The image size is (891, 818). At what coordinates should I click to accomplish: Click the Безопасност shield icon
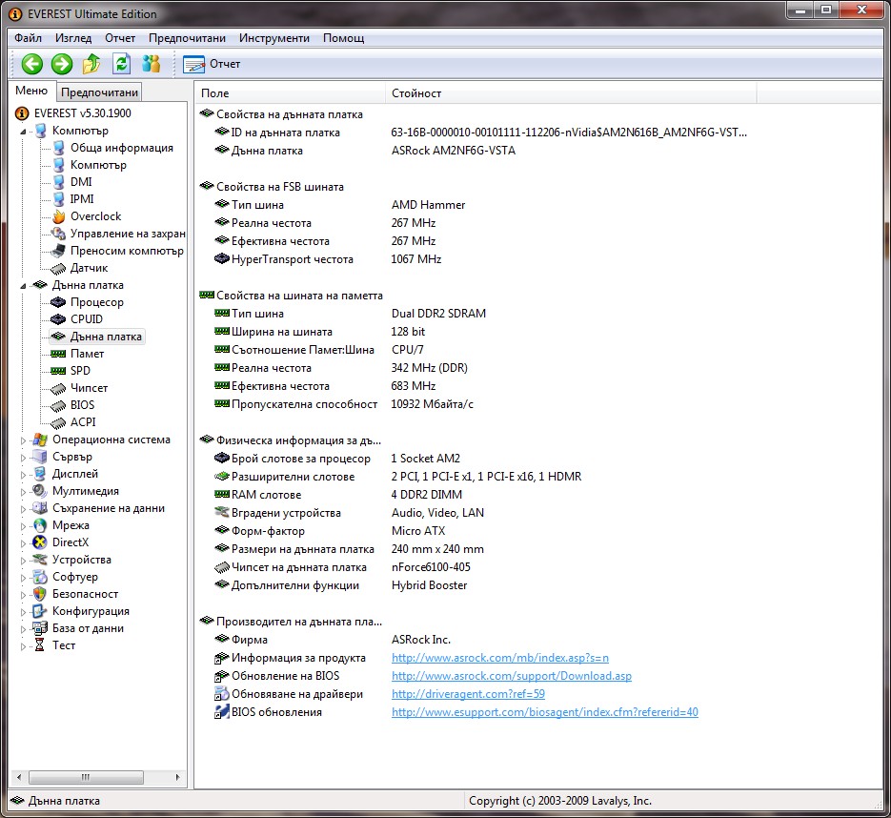40,594
